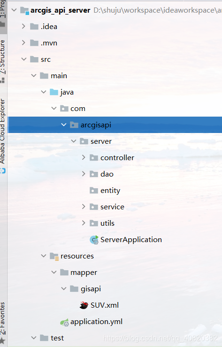Collapse the gisapi folder

point(64,288)
